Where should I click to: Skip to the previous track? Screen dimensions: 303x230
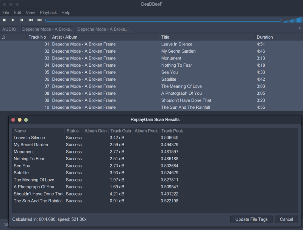[31, 20]
